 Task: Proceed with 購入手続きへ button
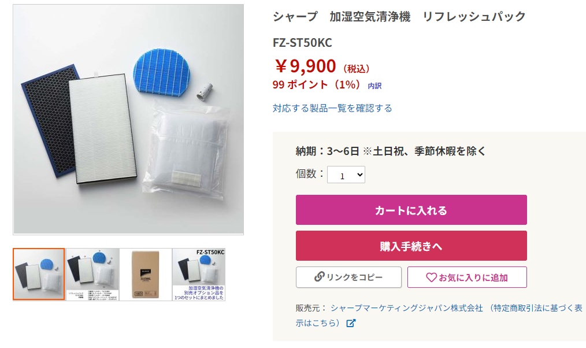pyautogui.click(x=411, y=246)
